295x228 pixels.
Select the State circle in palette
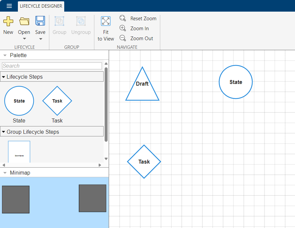(19, 101)
